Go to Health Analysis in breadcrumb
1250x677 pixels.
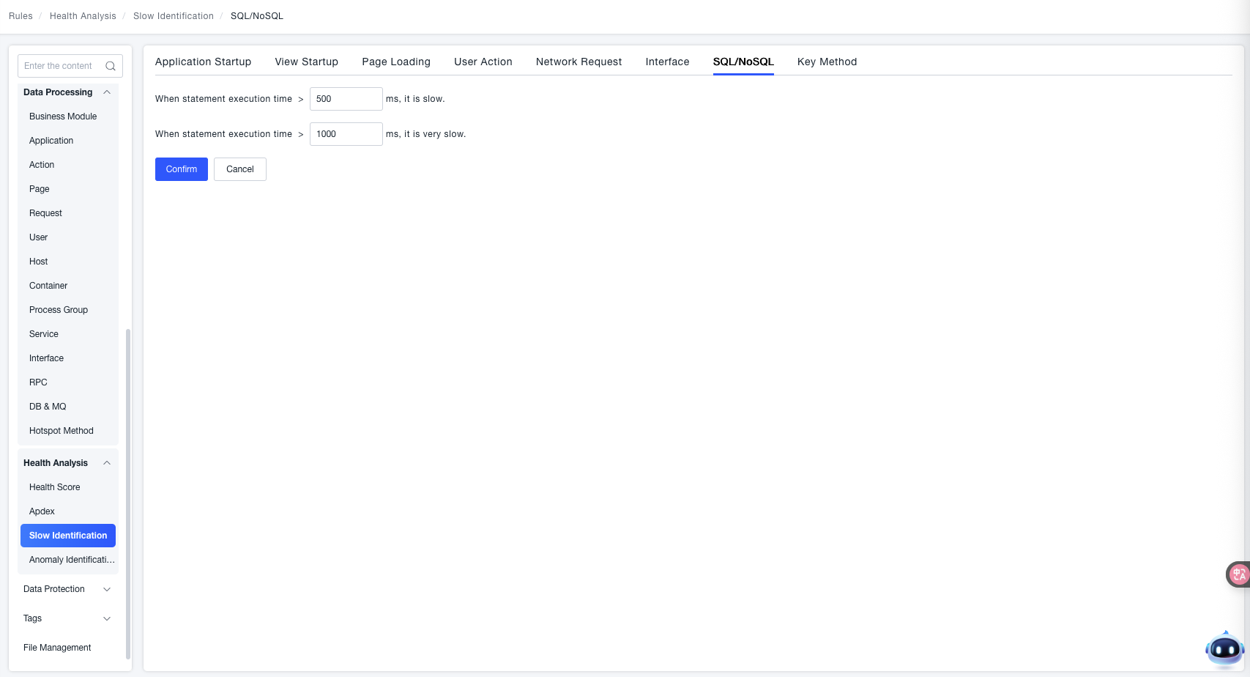click(x=83, y=16)
